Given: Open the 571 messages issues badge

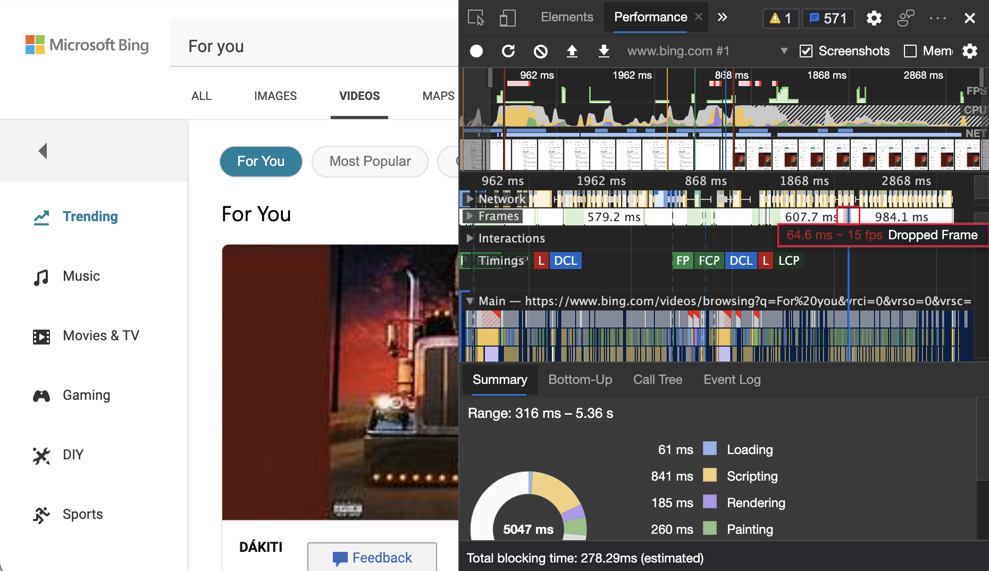Looking at the screenshot, I should point(828,18).
